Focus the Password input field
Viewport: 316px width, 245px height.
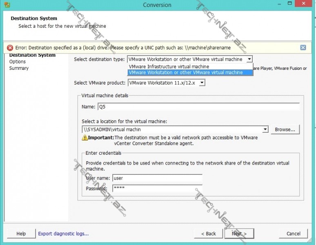pos(157,189)
